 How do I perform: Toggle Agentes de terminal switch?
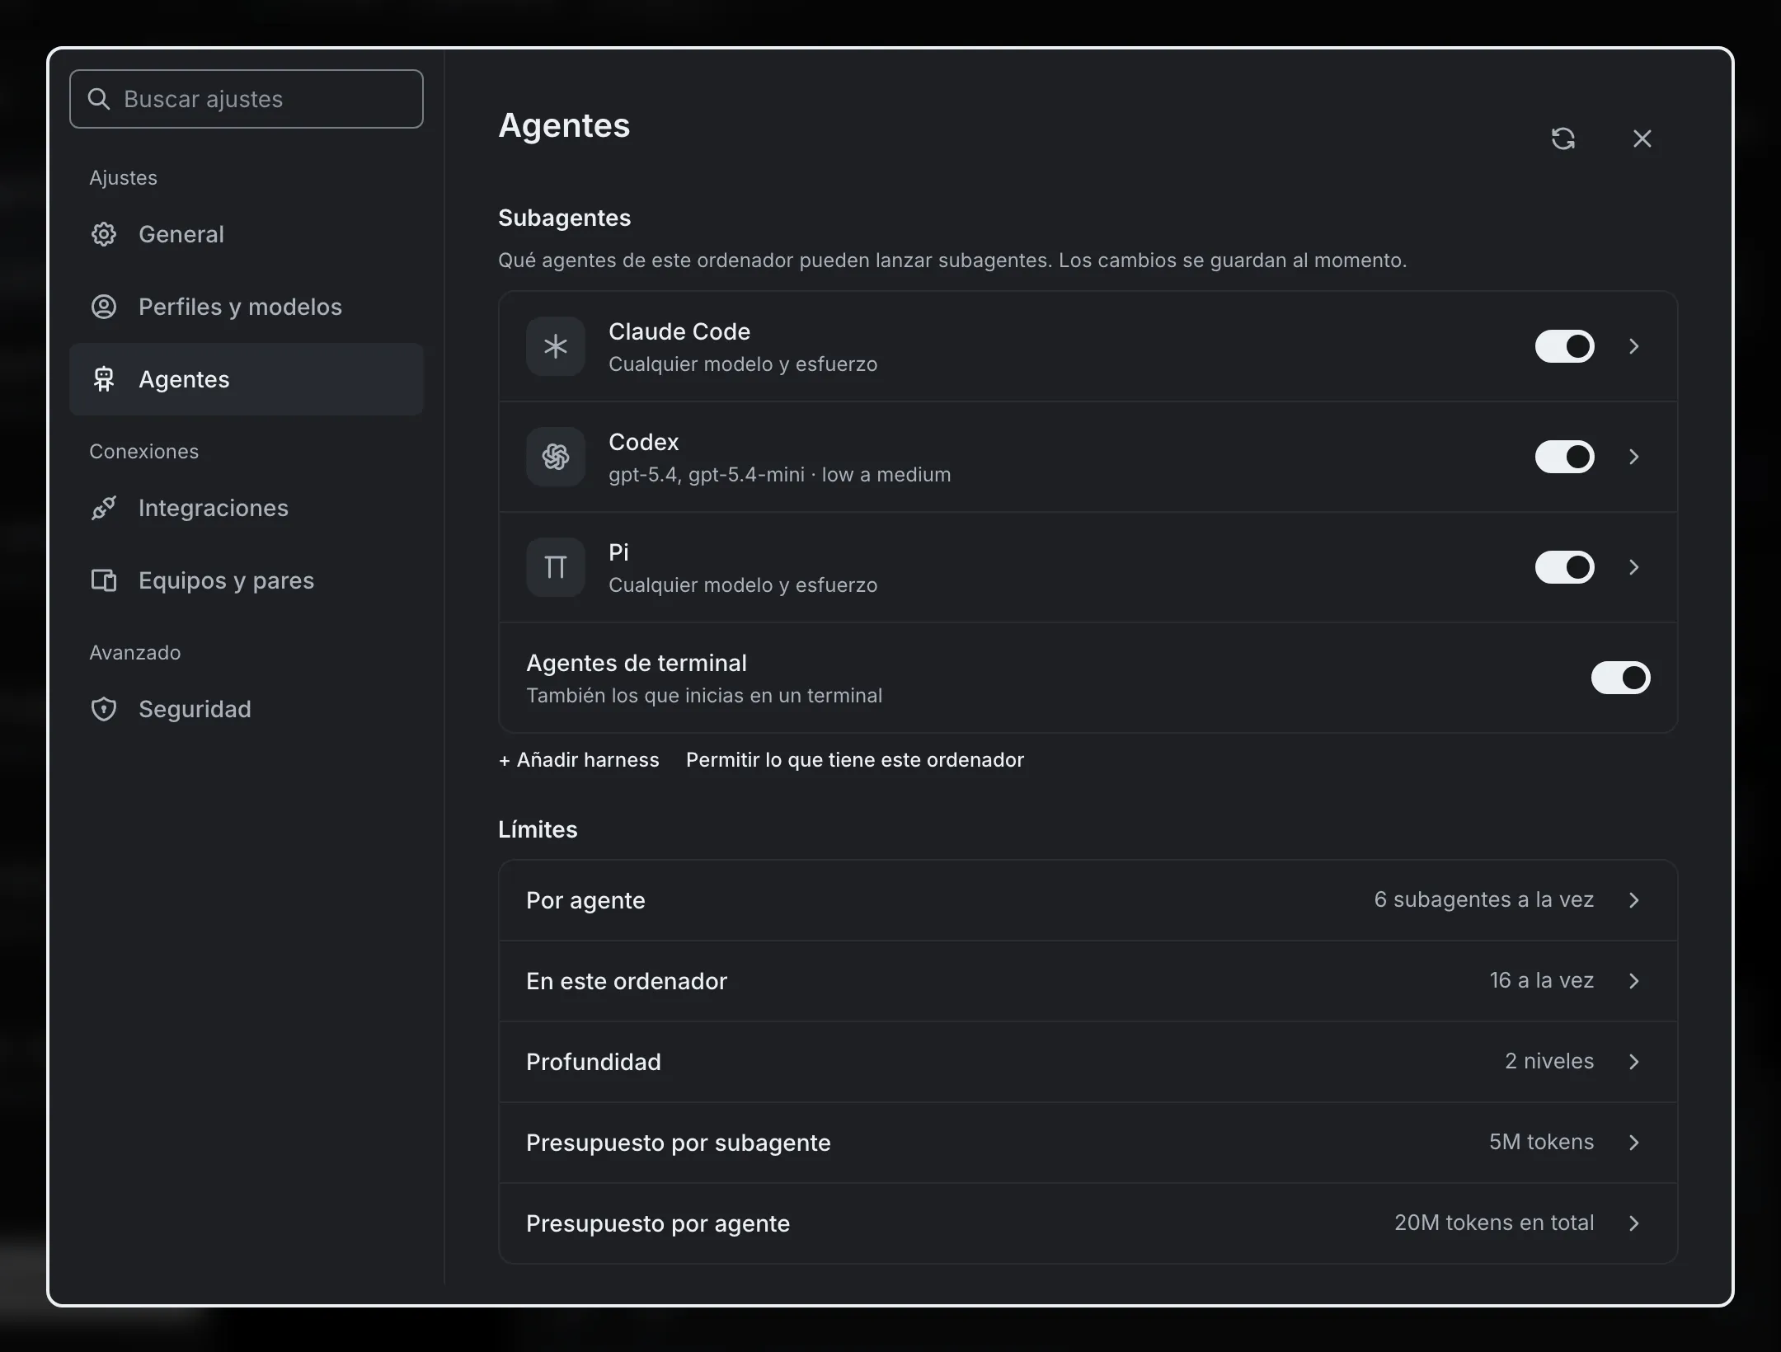[x=1620, y=678]
